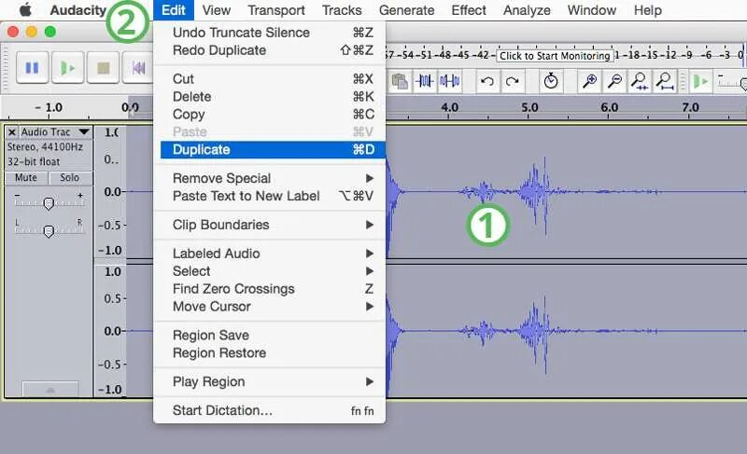The height and width of the screenshot is (454, 747).
Task: Click the 'Stereo, 44100Hz' track info text
Action: click(x=45, y=147)
